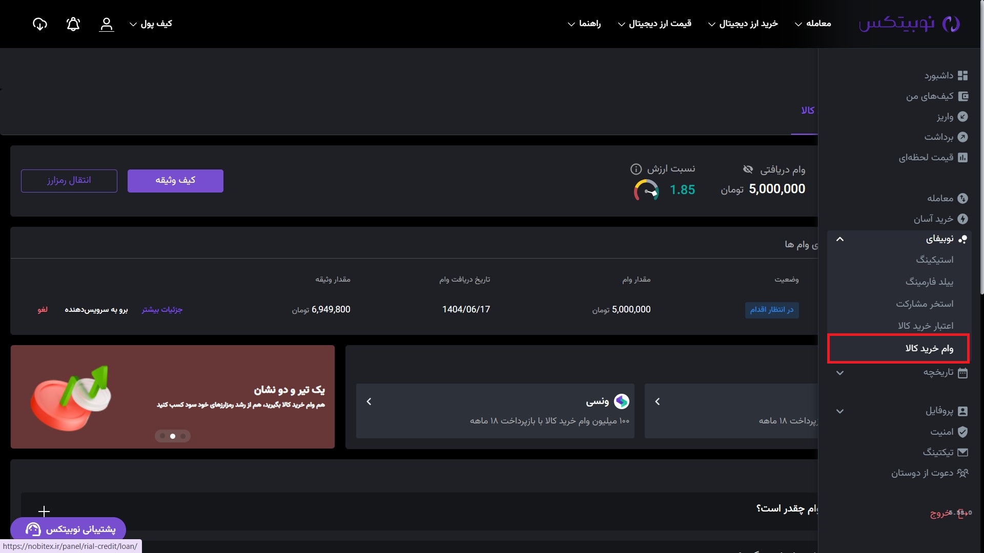Expand the History (تاریخچه) sidebar section

839,373
